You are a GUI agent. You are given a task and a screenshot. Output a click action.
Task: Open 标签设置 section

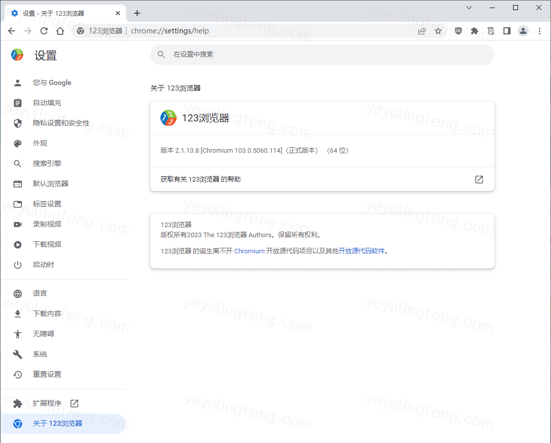pos(64,204)
